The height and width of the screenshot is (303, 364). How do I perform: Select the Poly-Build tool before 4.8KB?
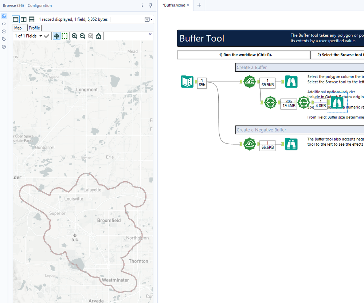pyautogui.click(x=304, y=102)
